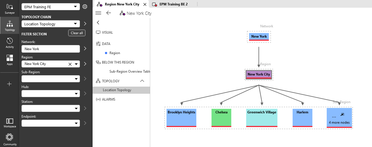Click the Network New York field
Image resolution: width=372 pixels, height=147 pixels.
coord(51,49)
